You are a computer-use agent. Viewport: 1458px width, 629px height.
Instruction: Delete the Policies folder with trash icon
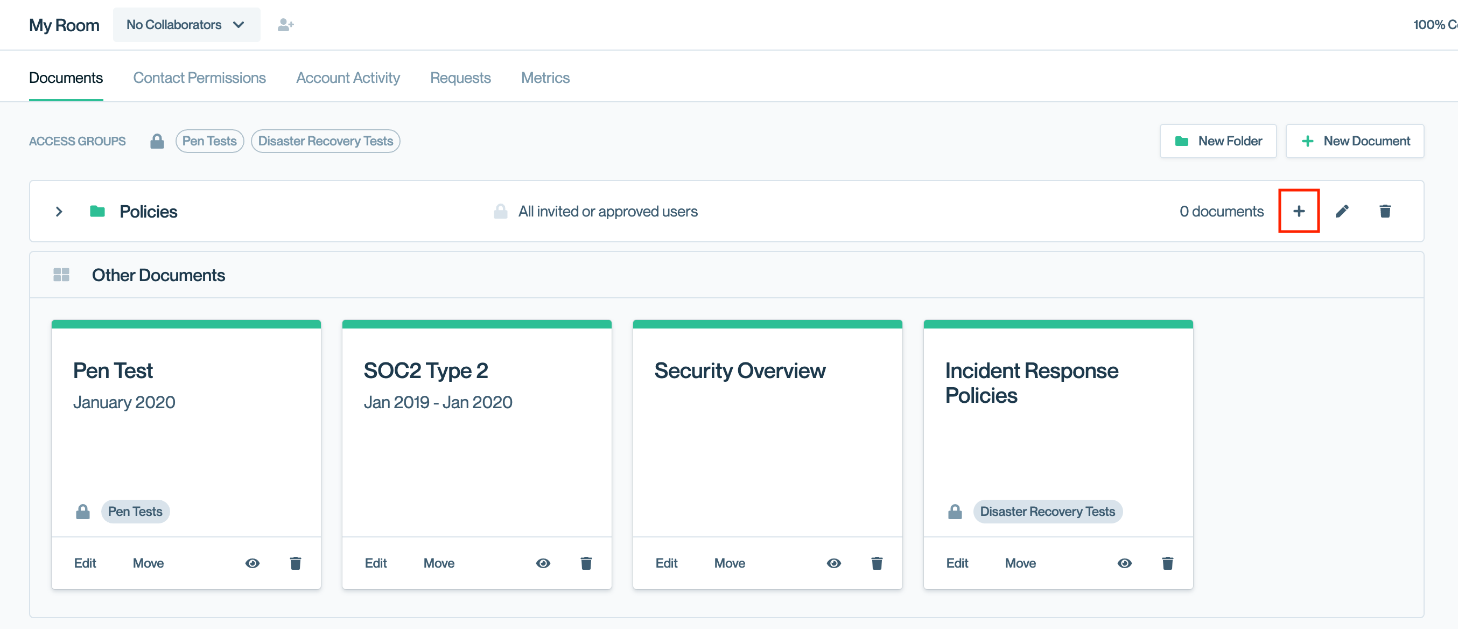coord(1384,211)
